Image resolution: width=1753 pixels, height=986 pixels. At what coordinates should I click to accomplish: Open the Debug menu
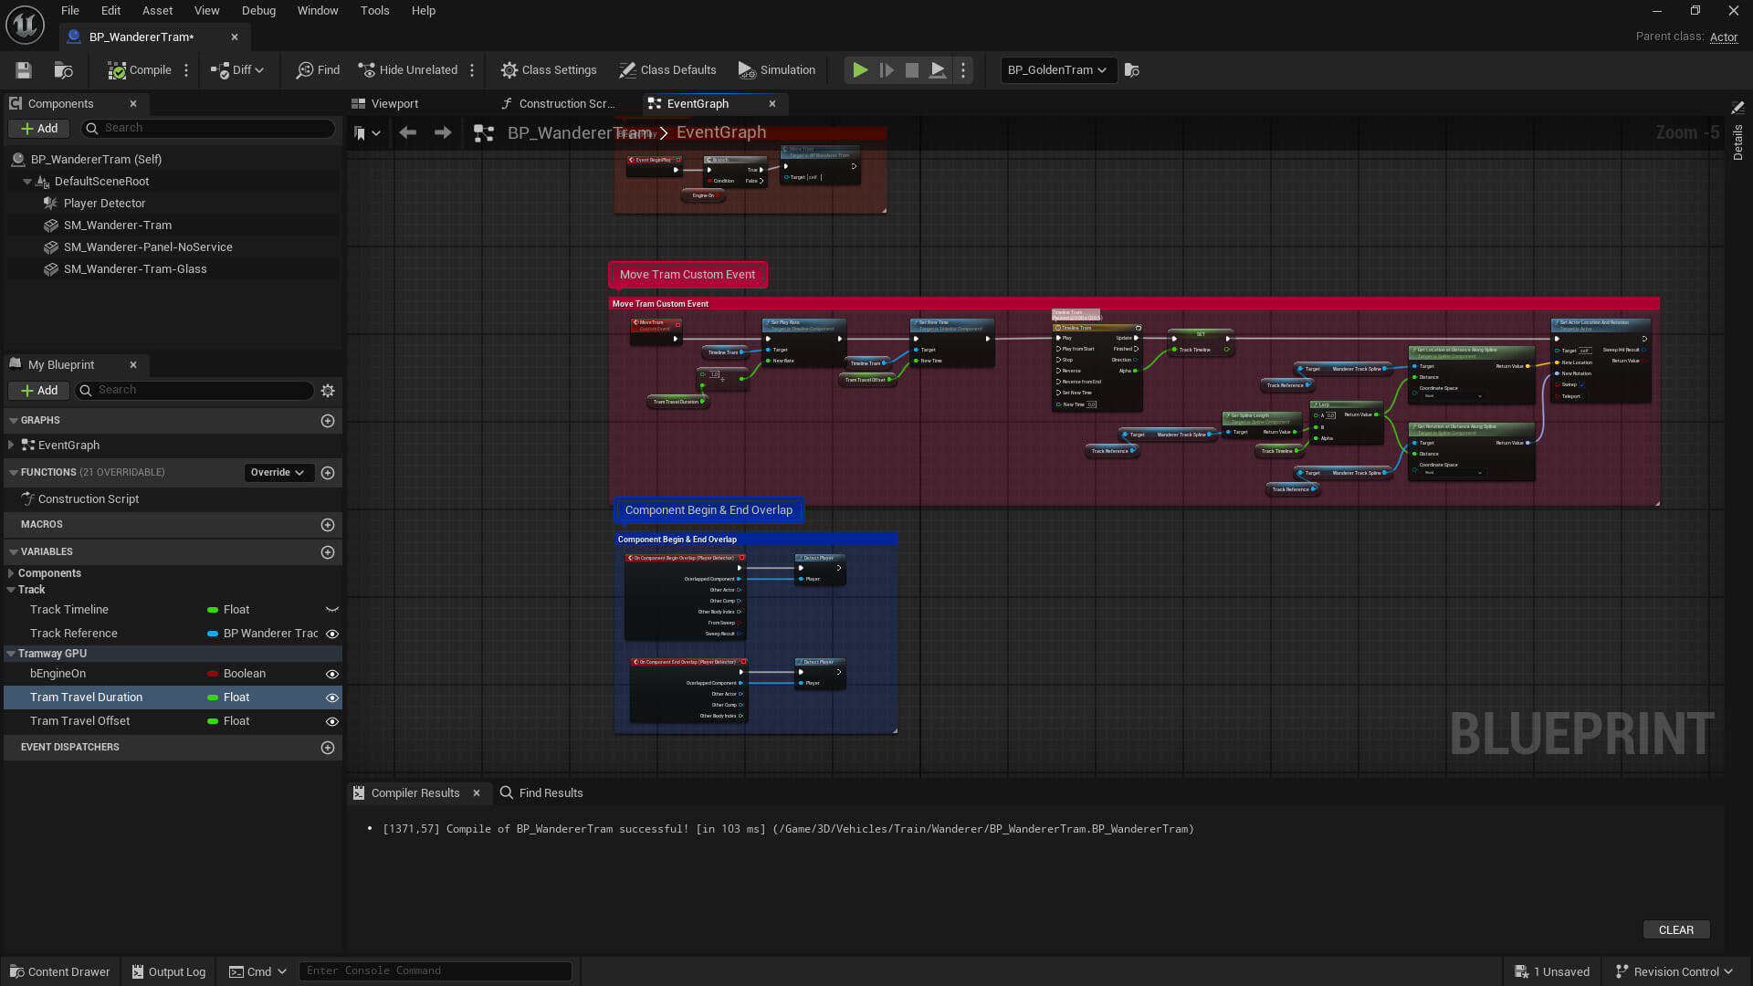tap(258, 10)
